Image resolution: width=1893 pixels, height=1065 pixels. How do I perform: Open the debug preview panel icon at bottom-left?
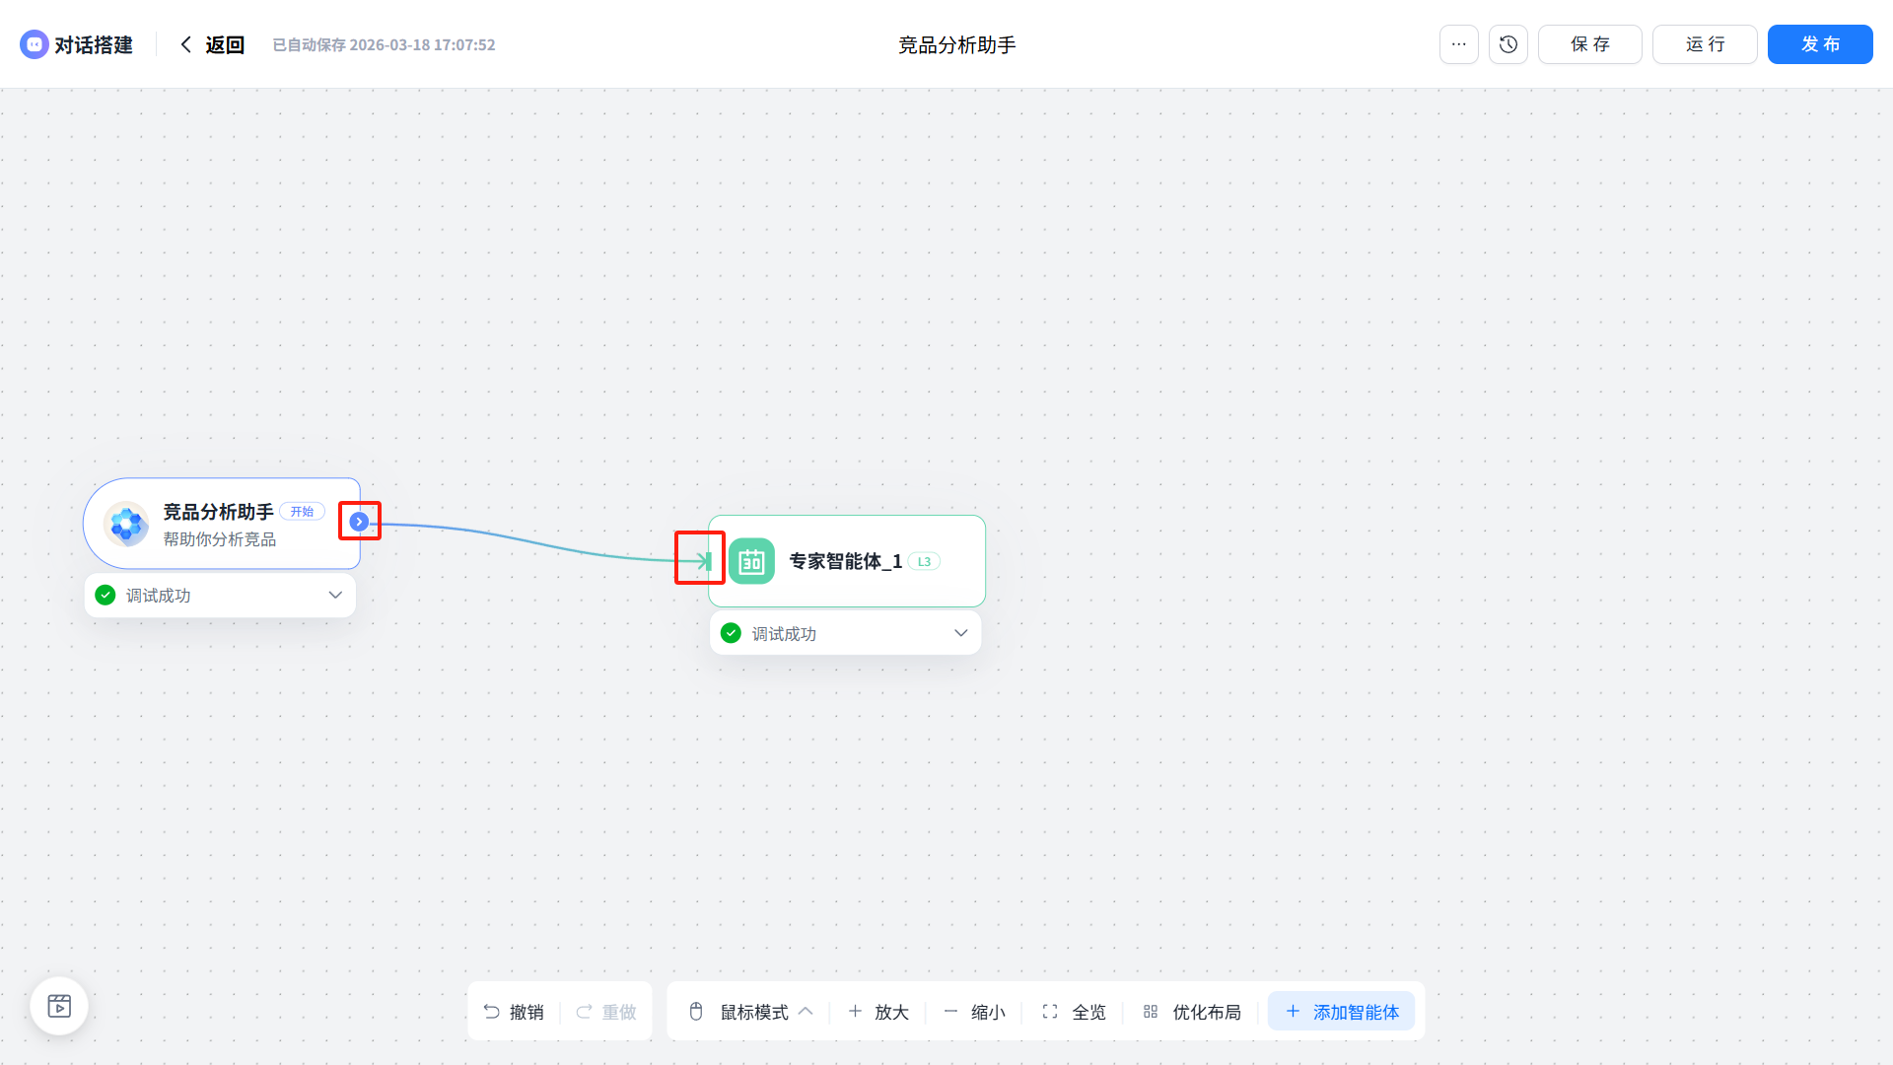tap(59, 1006)
